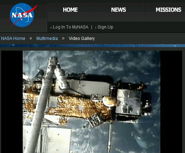Click the satellite video player frame
The height and width of the screenshot is (153, 185).
click(x=91, y=102)
